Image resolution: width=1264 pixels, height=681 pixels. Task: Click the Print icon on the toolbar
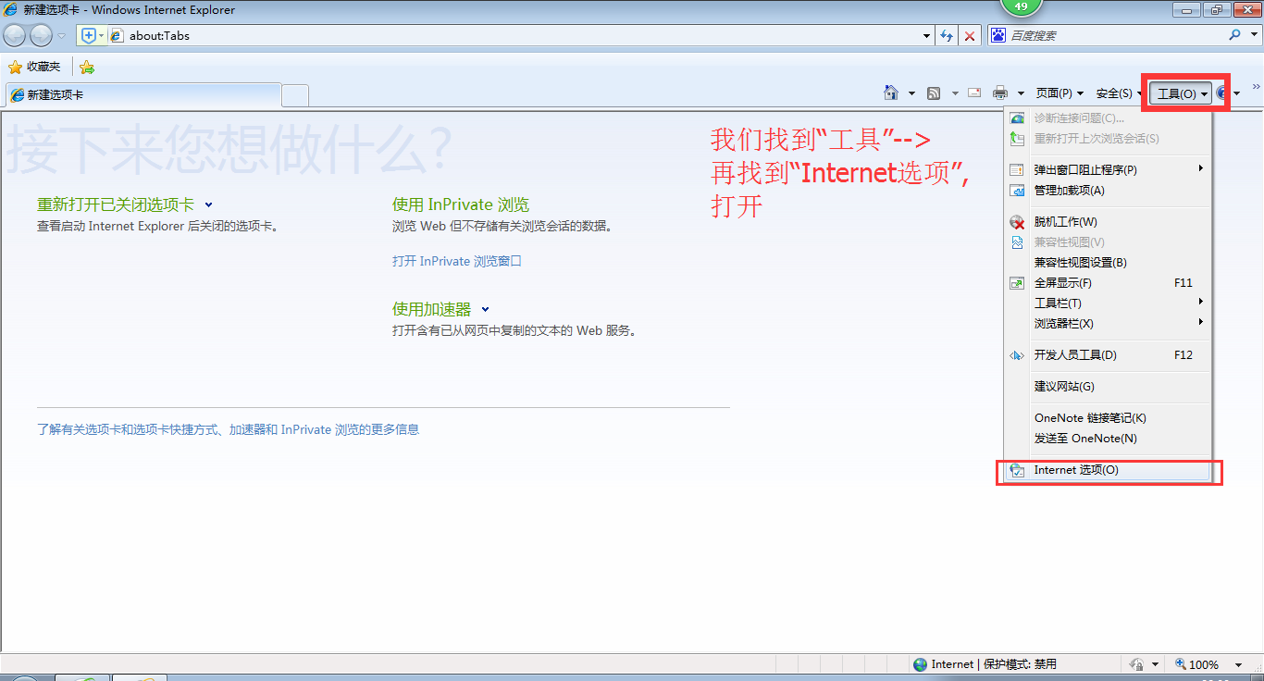coord(999,93)
